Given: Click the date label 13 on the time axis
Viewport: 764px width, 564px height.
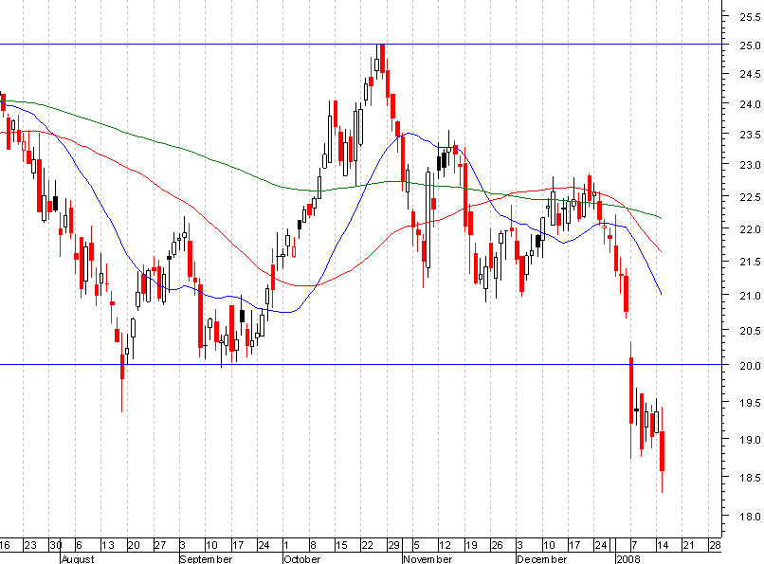Looking at the screenshot, I should point(108,545).
